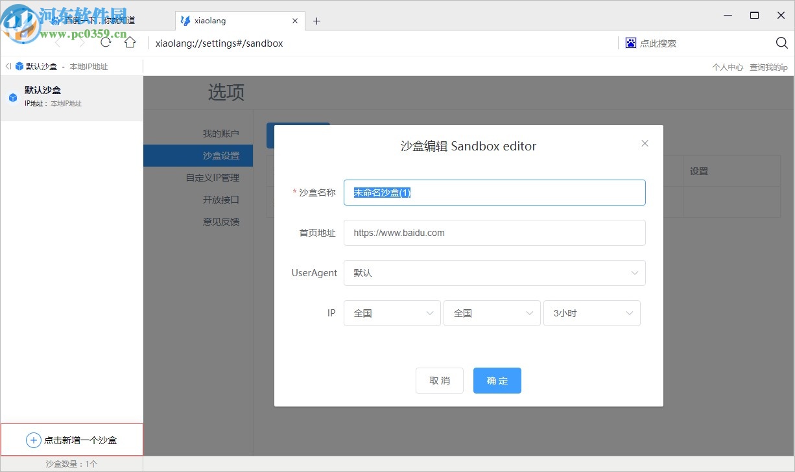Click the magnifier search icon on the right
795x472 pixels.
click(x=781, y=43)
